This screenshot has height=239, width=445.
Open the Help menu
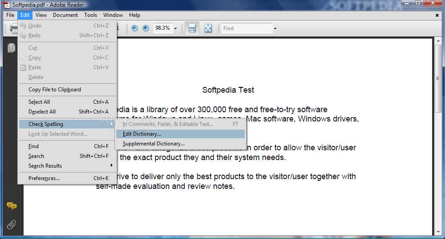coord(134,15)
